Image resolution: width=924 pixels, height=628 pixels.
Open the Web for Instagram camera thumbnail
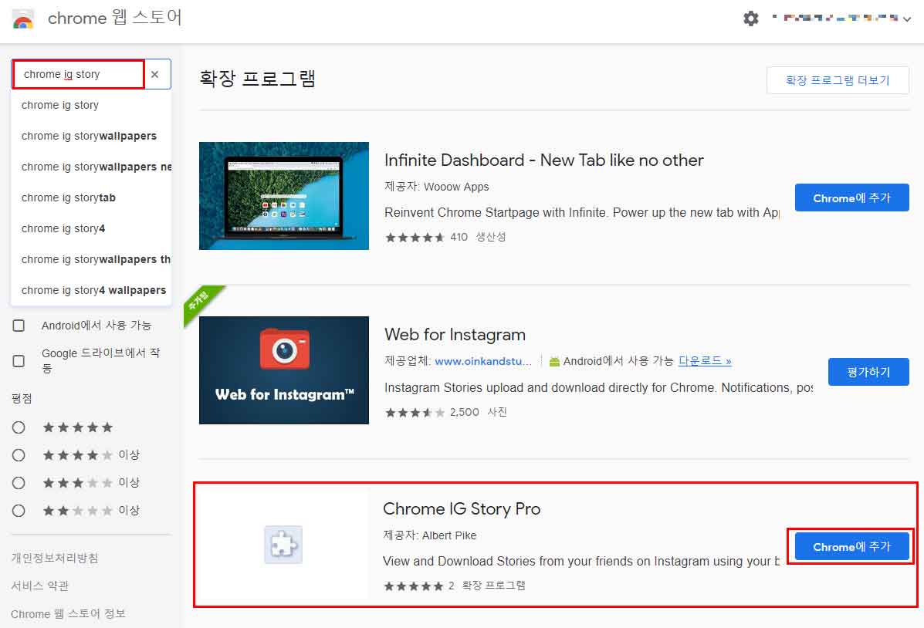point(284,370)
